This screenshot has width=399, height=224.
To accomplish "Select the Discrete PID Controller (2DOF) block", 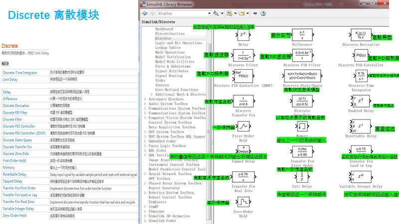I will pos(243,76).
